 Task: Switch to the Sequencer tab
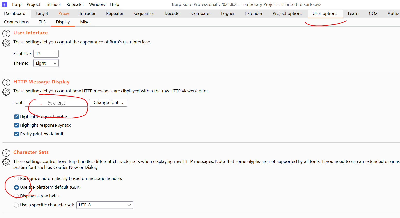coord(144,13)
